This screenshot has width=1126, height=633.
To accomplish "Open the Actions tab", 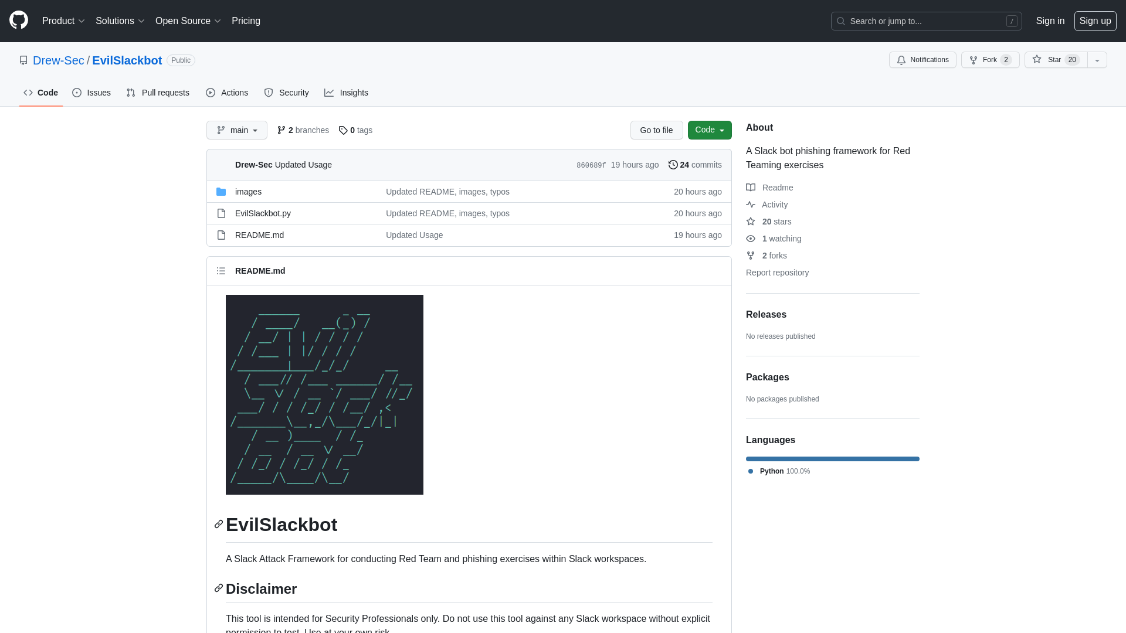I will [x=227, y=93].
